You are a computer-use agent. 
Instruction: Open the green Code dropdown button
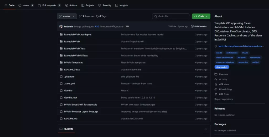point(201,16)
